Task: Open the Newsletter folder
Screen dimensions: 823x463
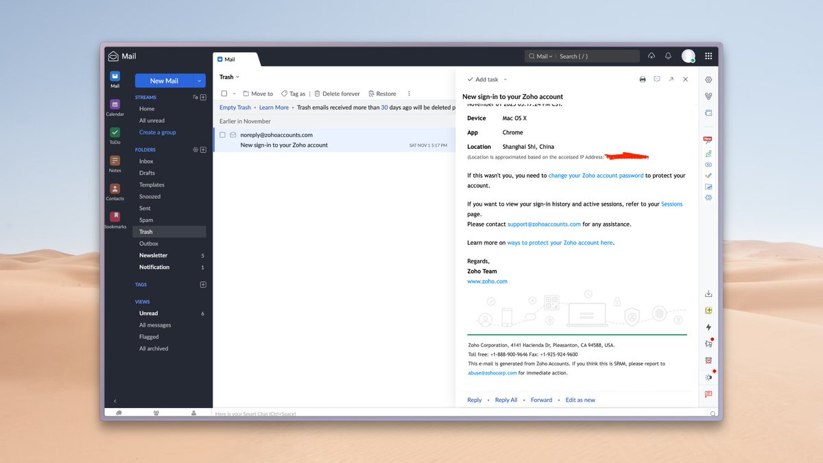Action: [x=153, y=255]
